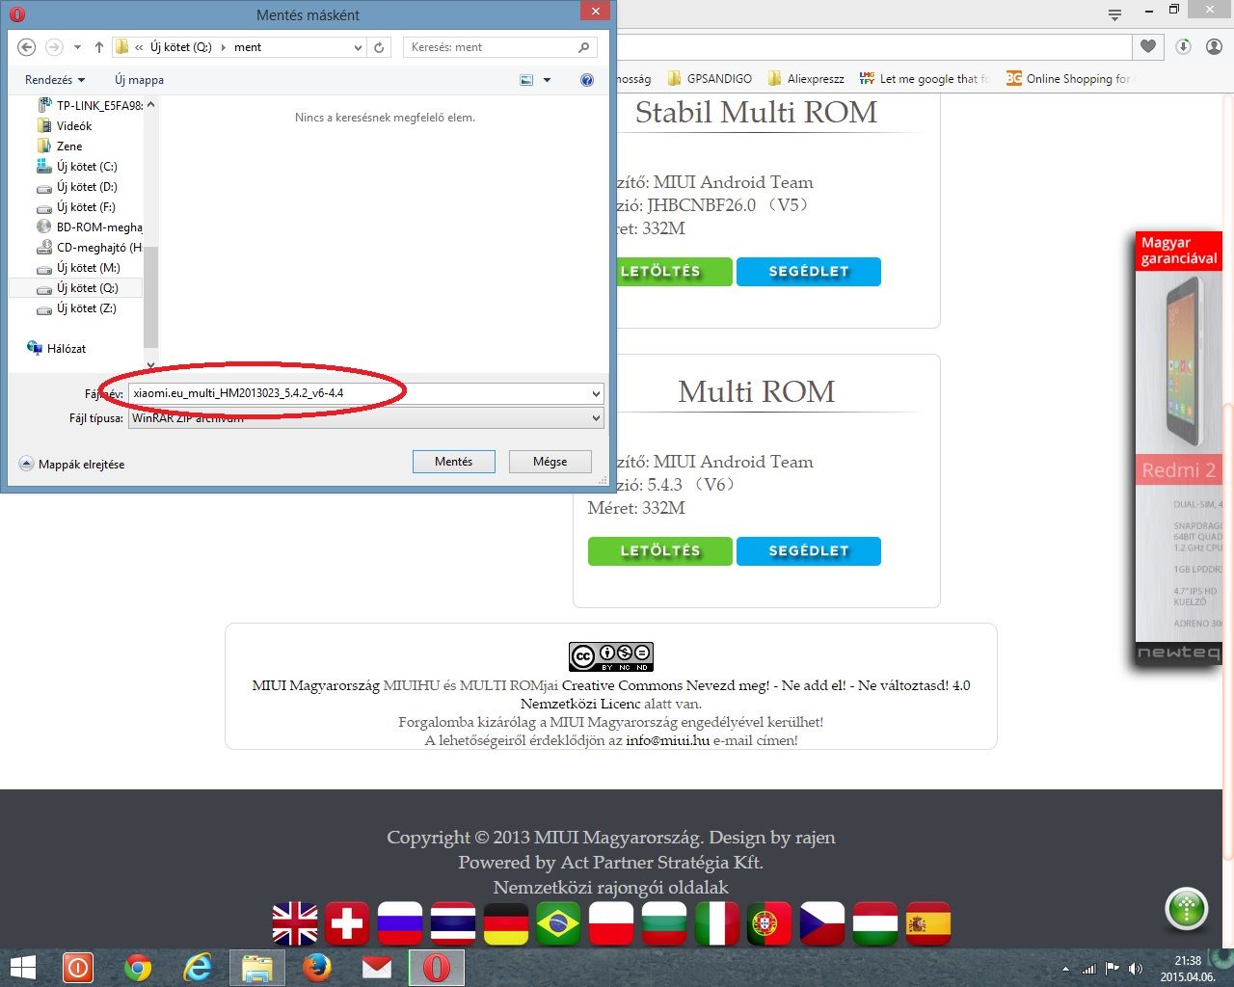Image resolution: width=1234 pixels, height=987 pixels.
Task: Open Opera user account icon
Action: [x=1214, y=46]
